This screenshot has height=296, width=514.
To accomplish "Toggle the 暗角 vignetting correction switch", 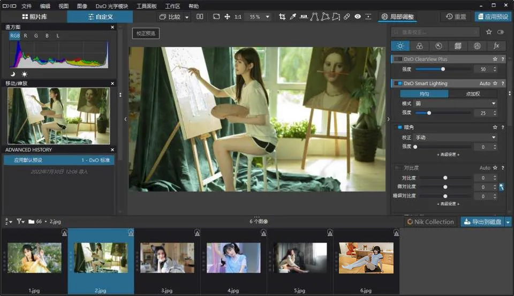I will tap(399, 127).
